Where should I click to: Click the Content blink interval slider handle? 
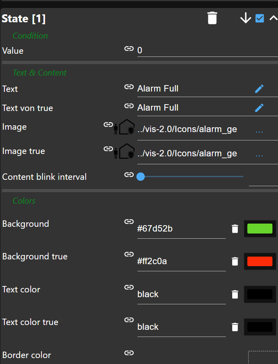[x=140, y=176]
